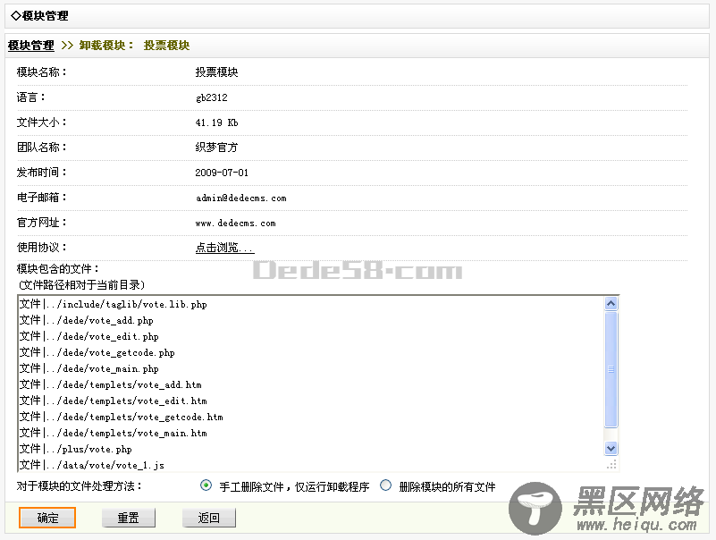Image resolution: width=716 pixels, height=540 pixels.
Task: Click line ../dede/vote_edit.php in file list
Action: coord(89,336)
